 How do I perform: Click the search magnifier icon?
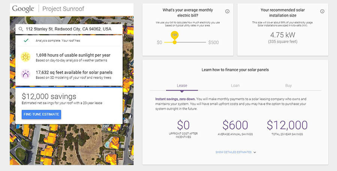[x=21, y=29]
